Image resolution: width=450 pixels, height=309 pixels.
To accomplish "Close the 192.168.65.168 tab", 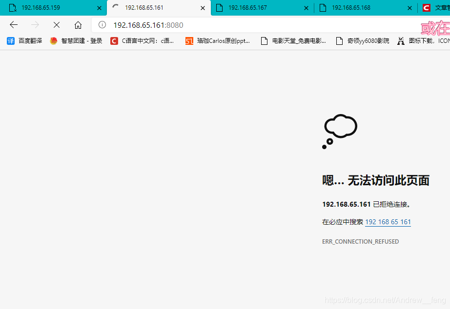I will coord(409,7).
